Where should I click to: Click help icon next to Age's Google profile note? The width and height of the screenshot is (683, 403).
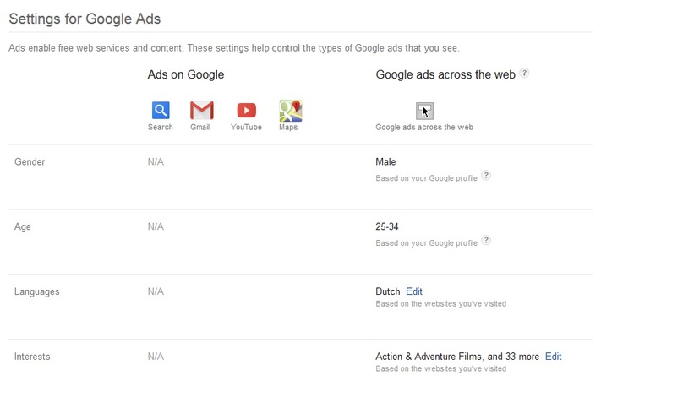486,240
